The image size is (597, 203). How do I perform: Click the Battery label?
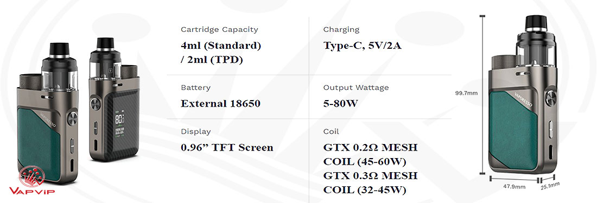point(195,88)
